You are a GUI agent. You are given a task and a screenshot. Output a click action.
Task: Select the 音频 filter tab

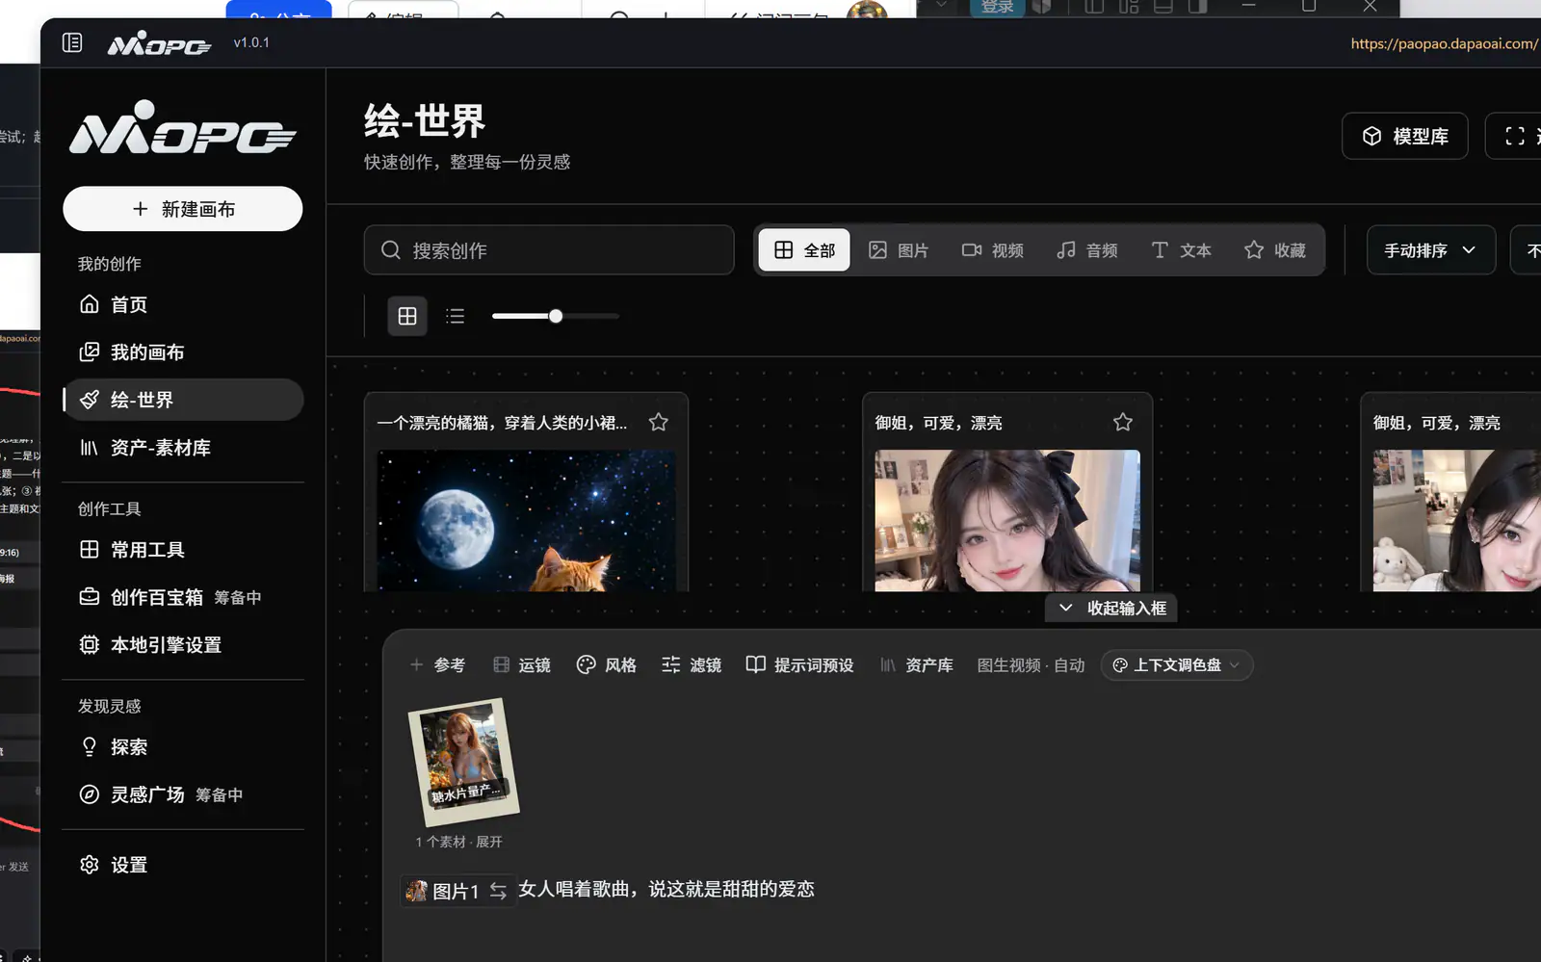coord(1087,250)
